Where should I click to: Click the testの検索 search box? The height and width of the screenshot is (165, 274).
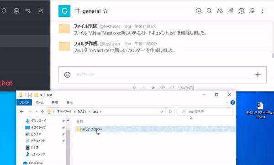[x=205, y=112]
